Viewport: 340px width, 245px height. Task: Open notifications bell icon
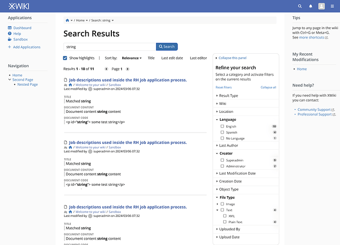pyautogui.click(x=310, y=6)
